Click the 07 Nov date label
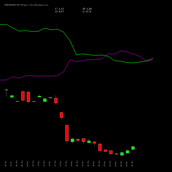The height and width of the screenshot is (172, 172). point(28,164)
